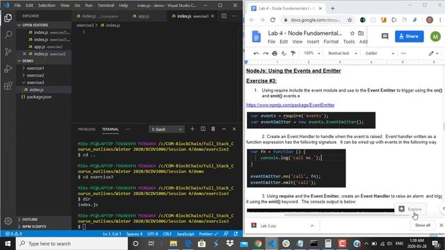Maximize the terminal panel size

pos(224,129)
